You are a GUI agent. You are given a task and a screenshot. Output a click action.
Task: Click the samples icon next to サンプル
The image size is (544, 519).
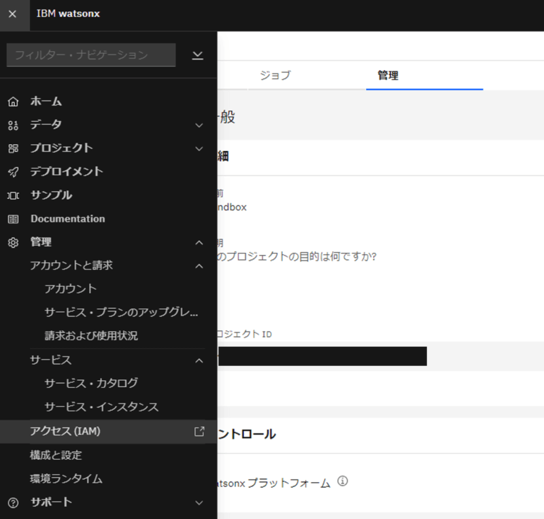13,195
